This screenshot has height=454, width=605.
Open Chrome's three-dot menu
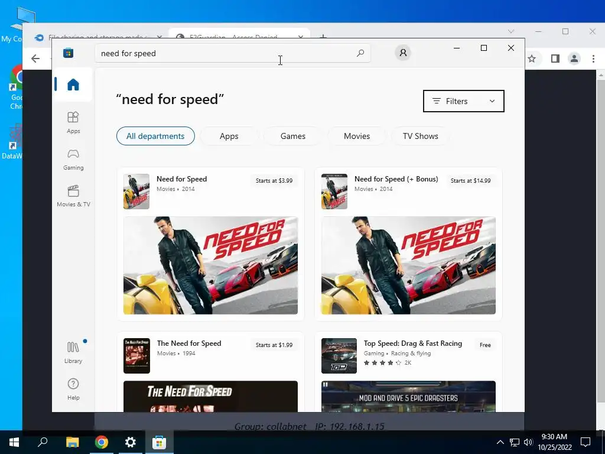click(x=593, y=59)
